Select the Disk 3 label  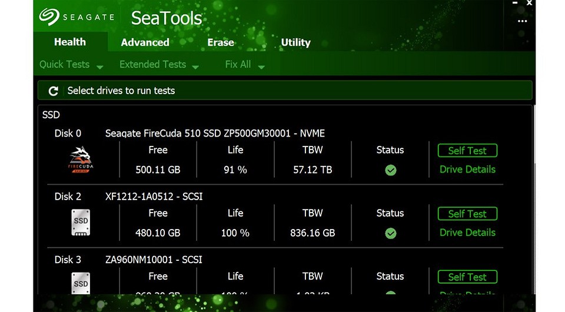coord(68,260)
